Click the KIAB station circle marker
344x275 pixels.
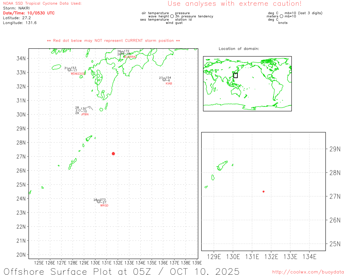pyautogui.click(x=164, y=79)
